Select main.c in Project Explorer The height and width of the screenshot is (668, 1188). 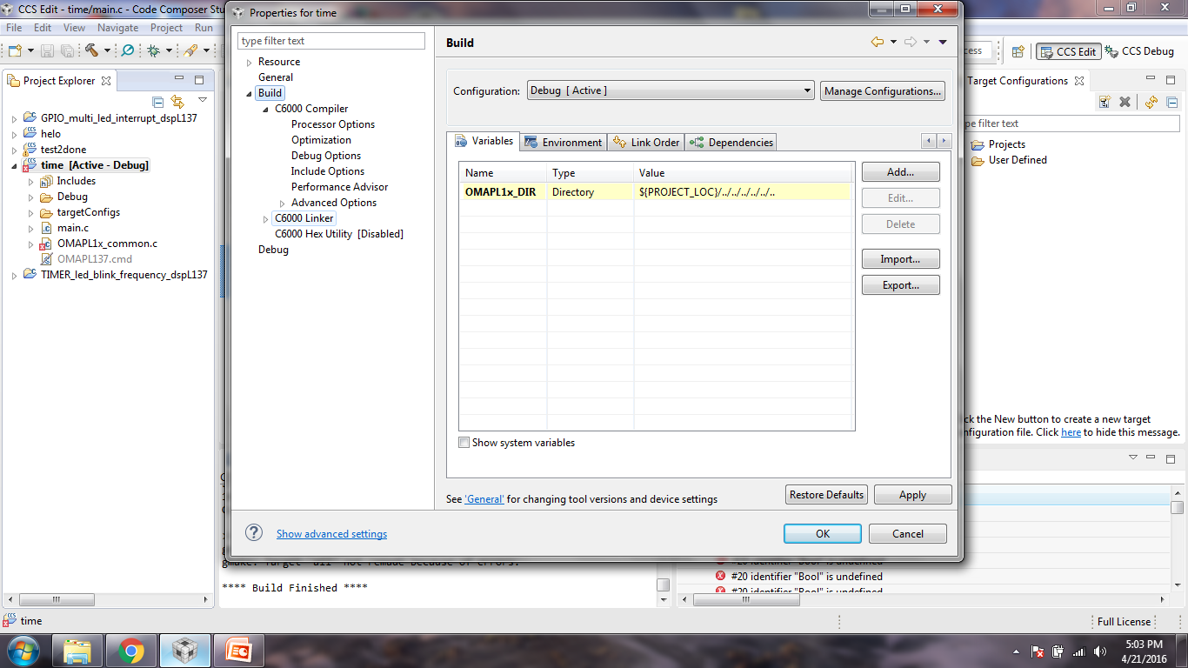coord(73,228)
